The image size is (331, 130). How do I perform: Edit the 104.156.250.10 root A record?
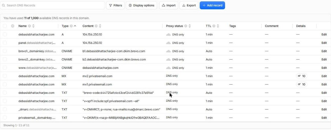(324, 34)
